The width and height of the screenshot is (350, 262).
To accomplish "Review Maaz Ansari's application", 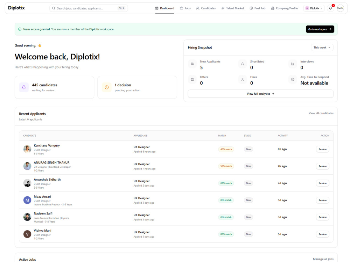I will 323,200.
